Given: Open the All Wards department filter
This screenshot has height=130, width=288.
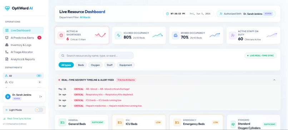Looking at the screenshot, I should [85, 17].
